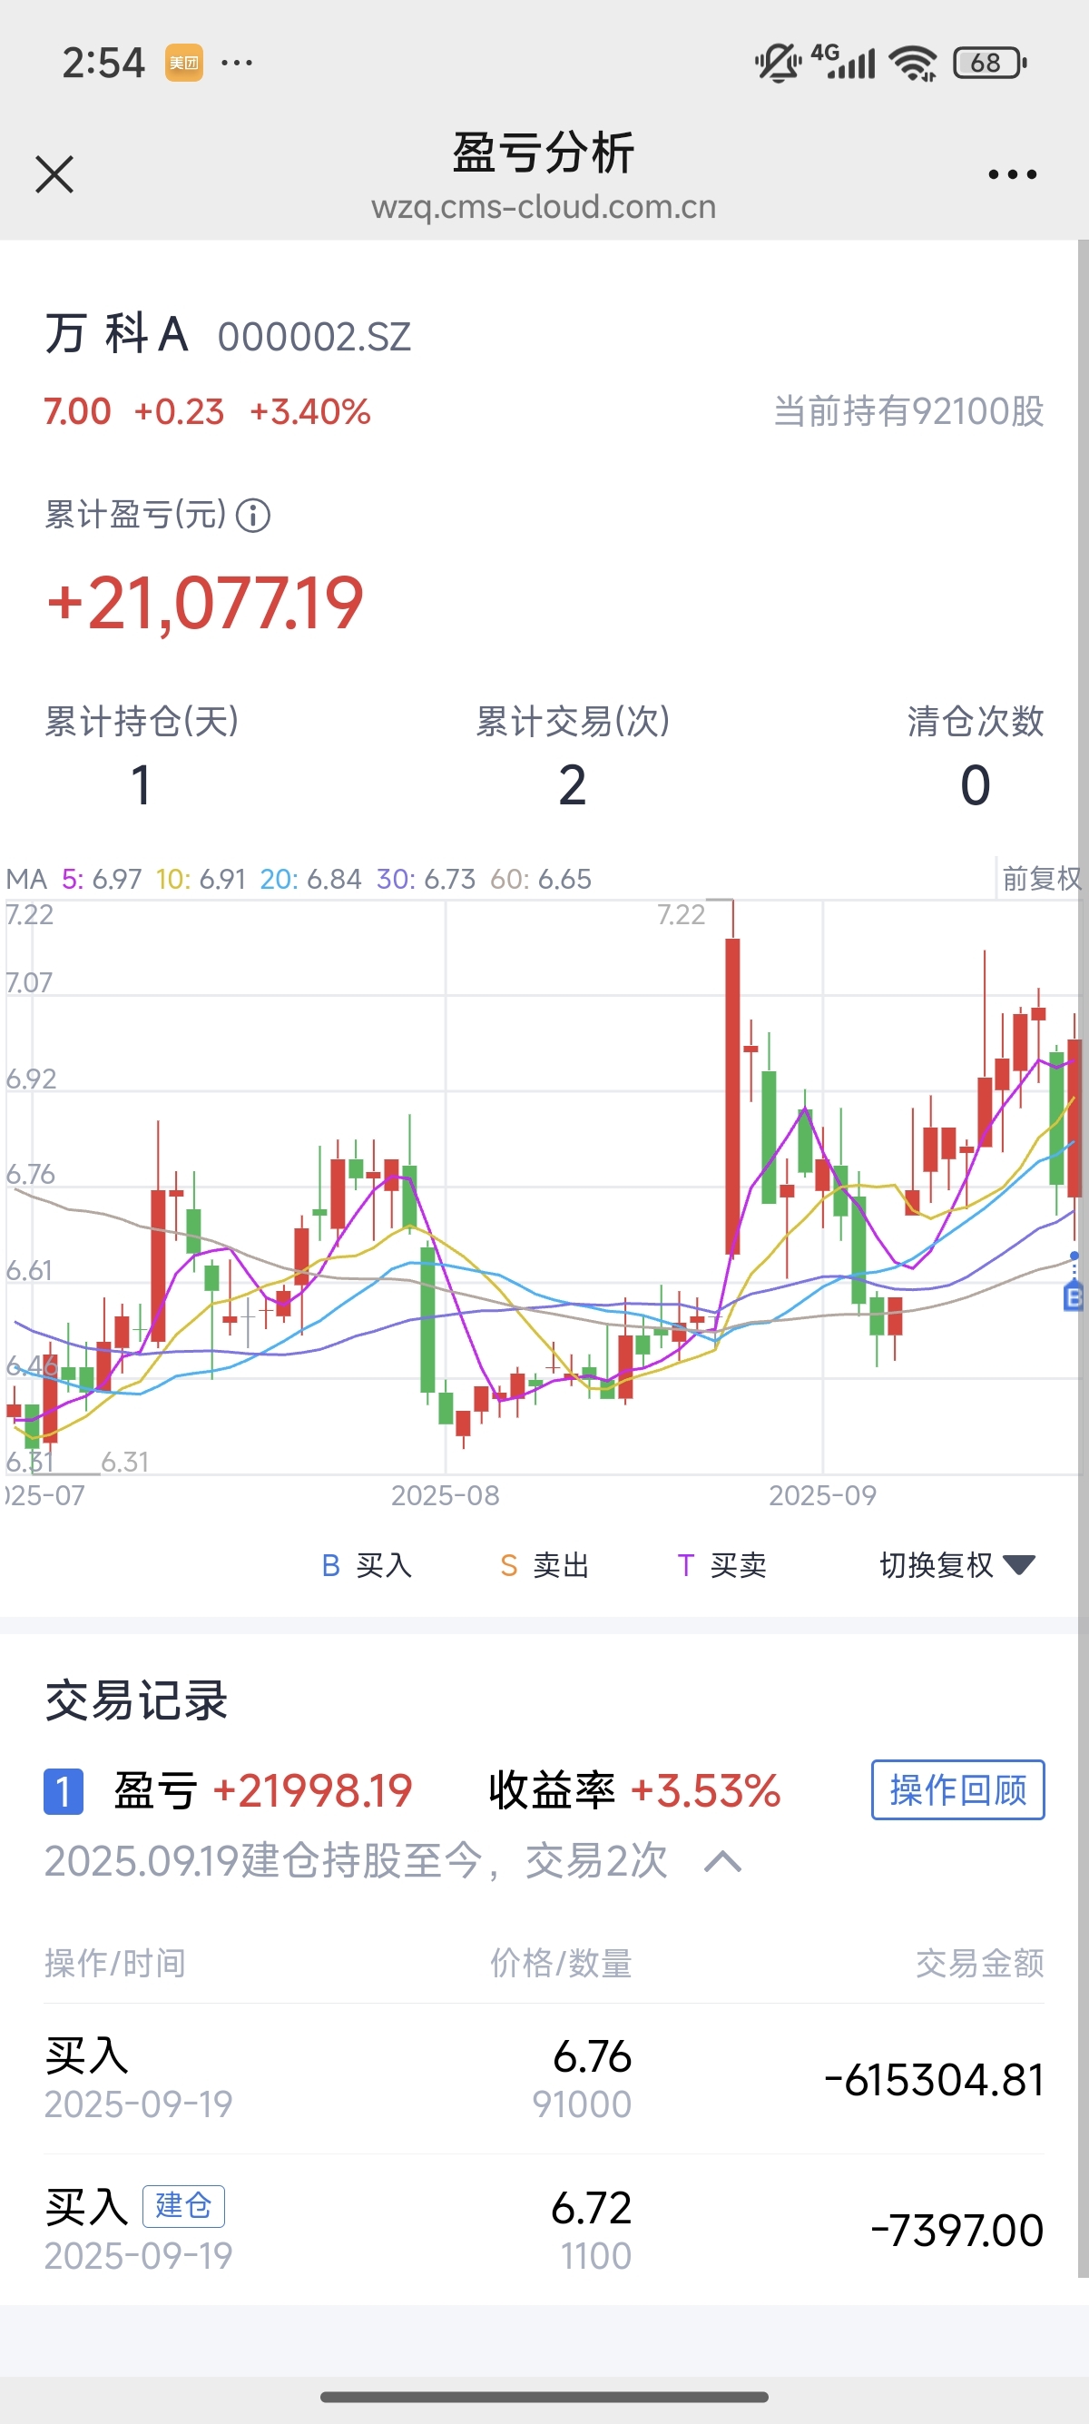Tap the blue number 1 record badge
Viewport: 1089px width, 2424px height.
point(63,1790)
